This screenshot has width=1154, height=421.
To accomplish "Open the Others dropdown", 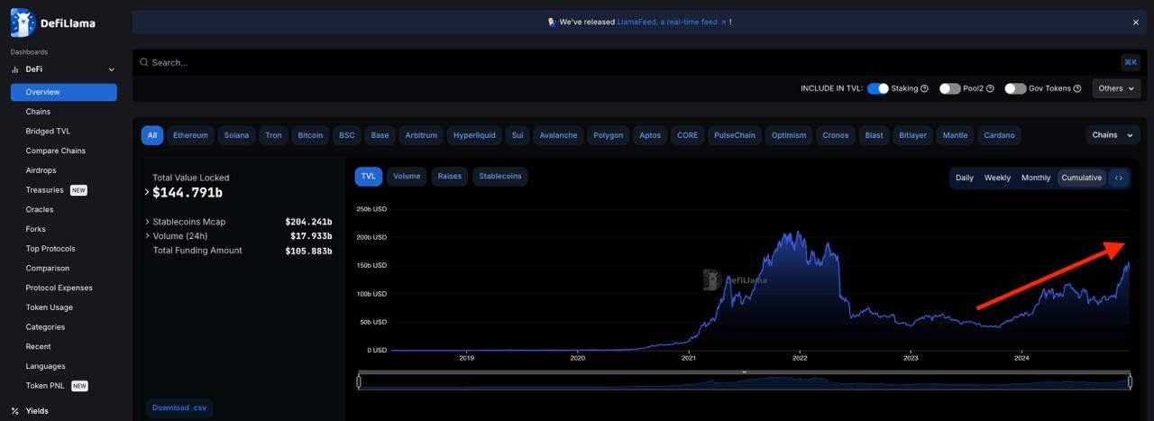I will coord(1116,88).
